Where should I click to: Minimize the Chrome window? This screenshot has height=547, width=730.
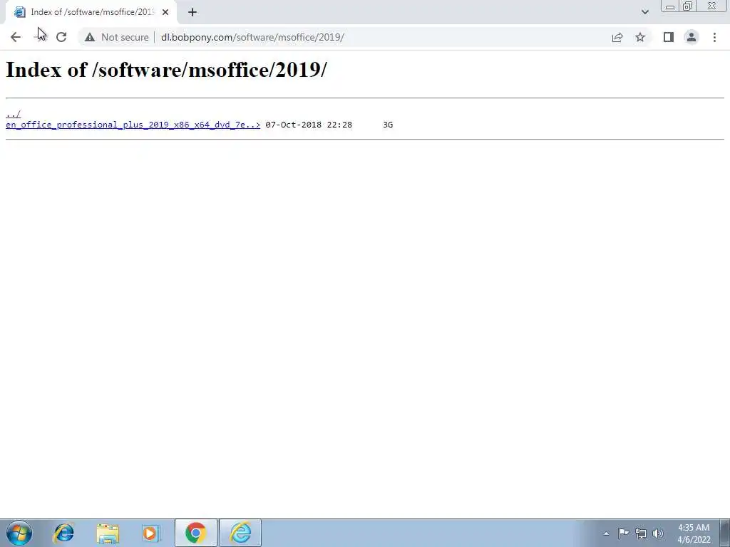[x=670, y=6]
